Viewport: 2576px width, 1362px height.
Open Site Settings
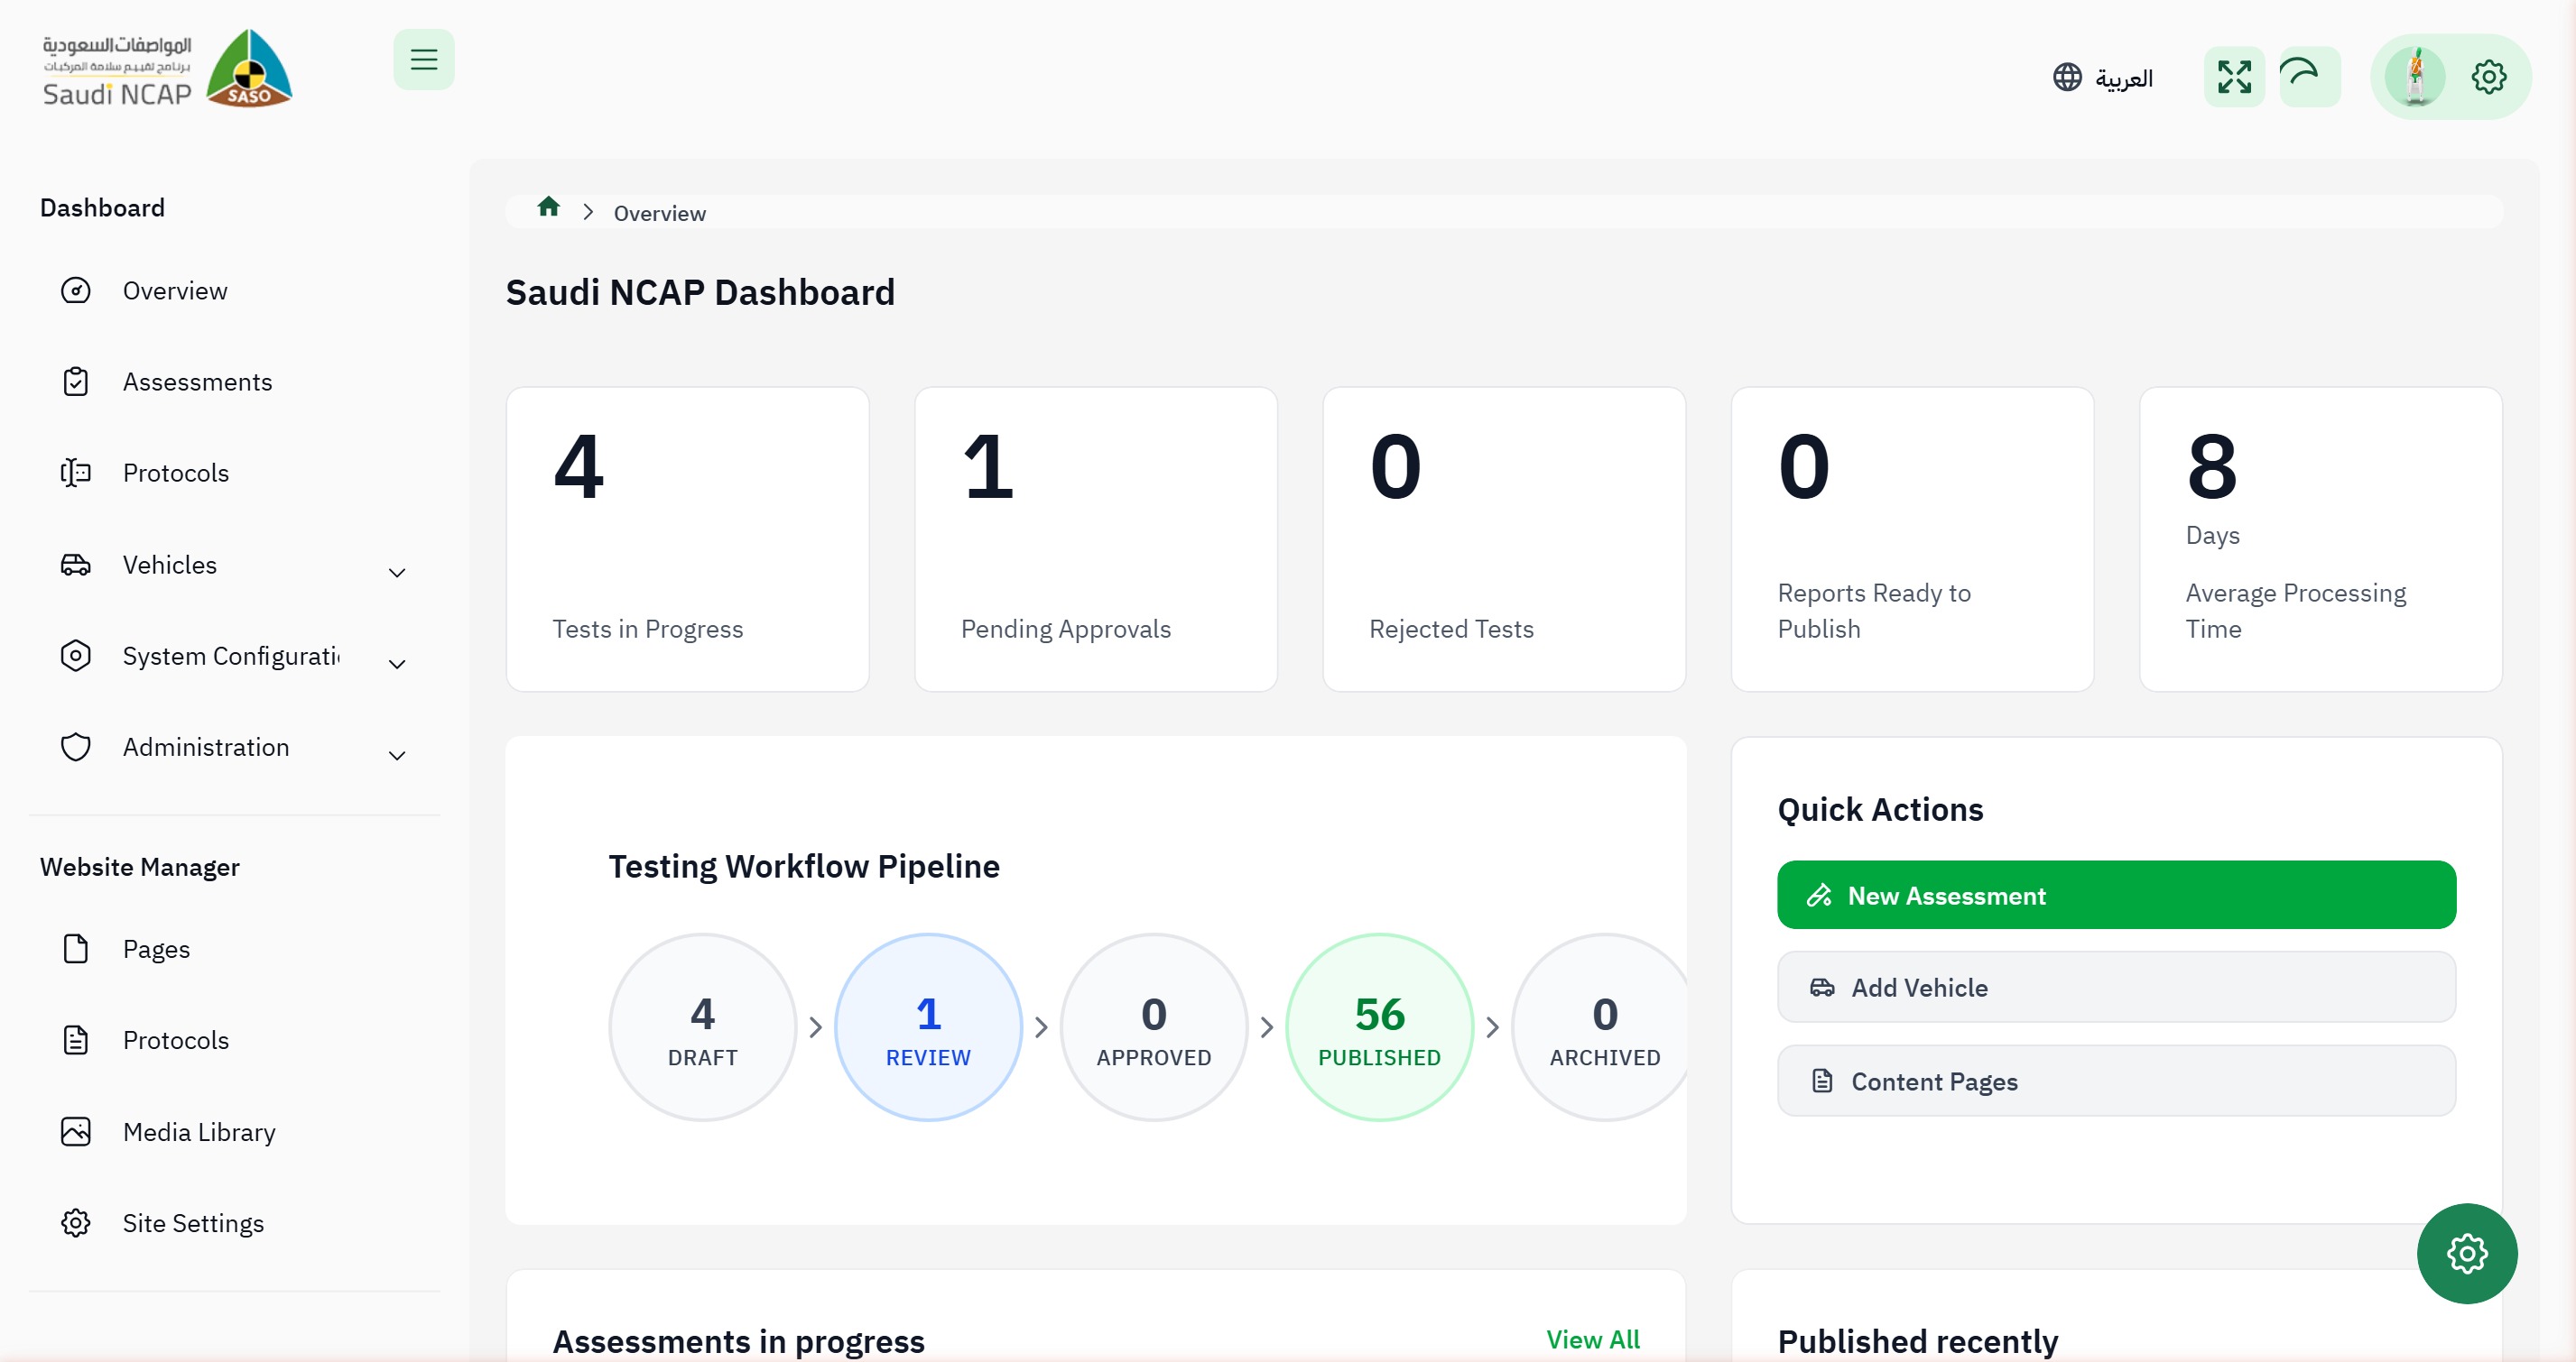pyautogui.click(x=234, y=1223)
